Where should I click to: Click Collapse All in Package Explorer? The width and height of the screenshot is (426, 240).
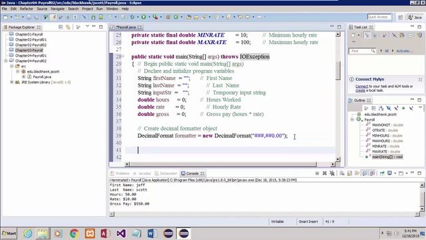tap(61, 27)
